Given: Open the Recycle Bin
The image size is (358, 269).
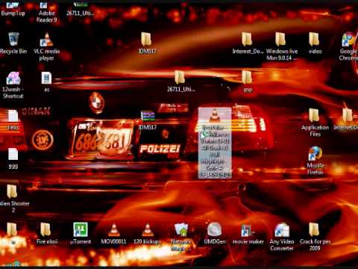Looking at the screenshot, I should [13, 43].
